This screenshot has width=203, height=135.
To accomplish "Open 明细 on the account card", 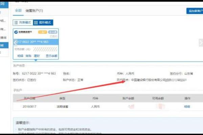I will [x=20, y=56].
